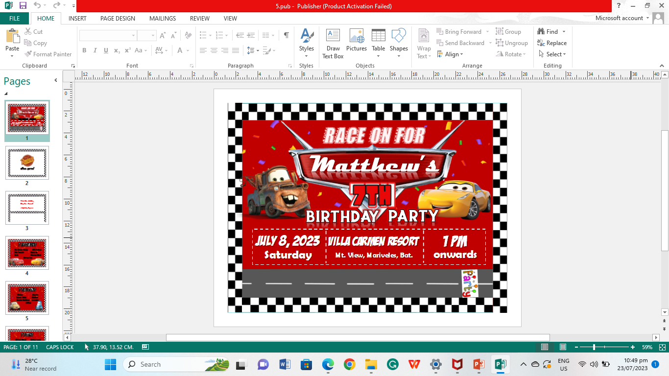Toggle paragraph marks (¶) display
The width and height of the screenshot is (669, 376).
point(287,36)
